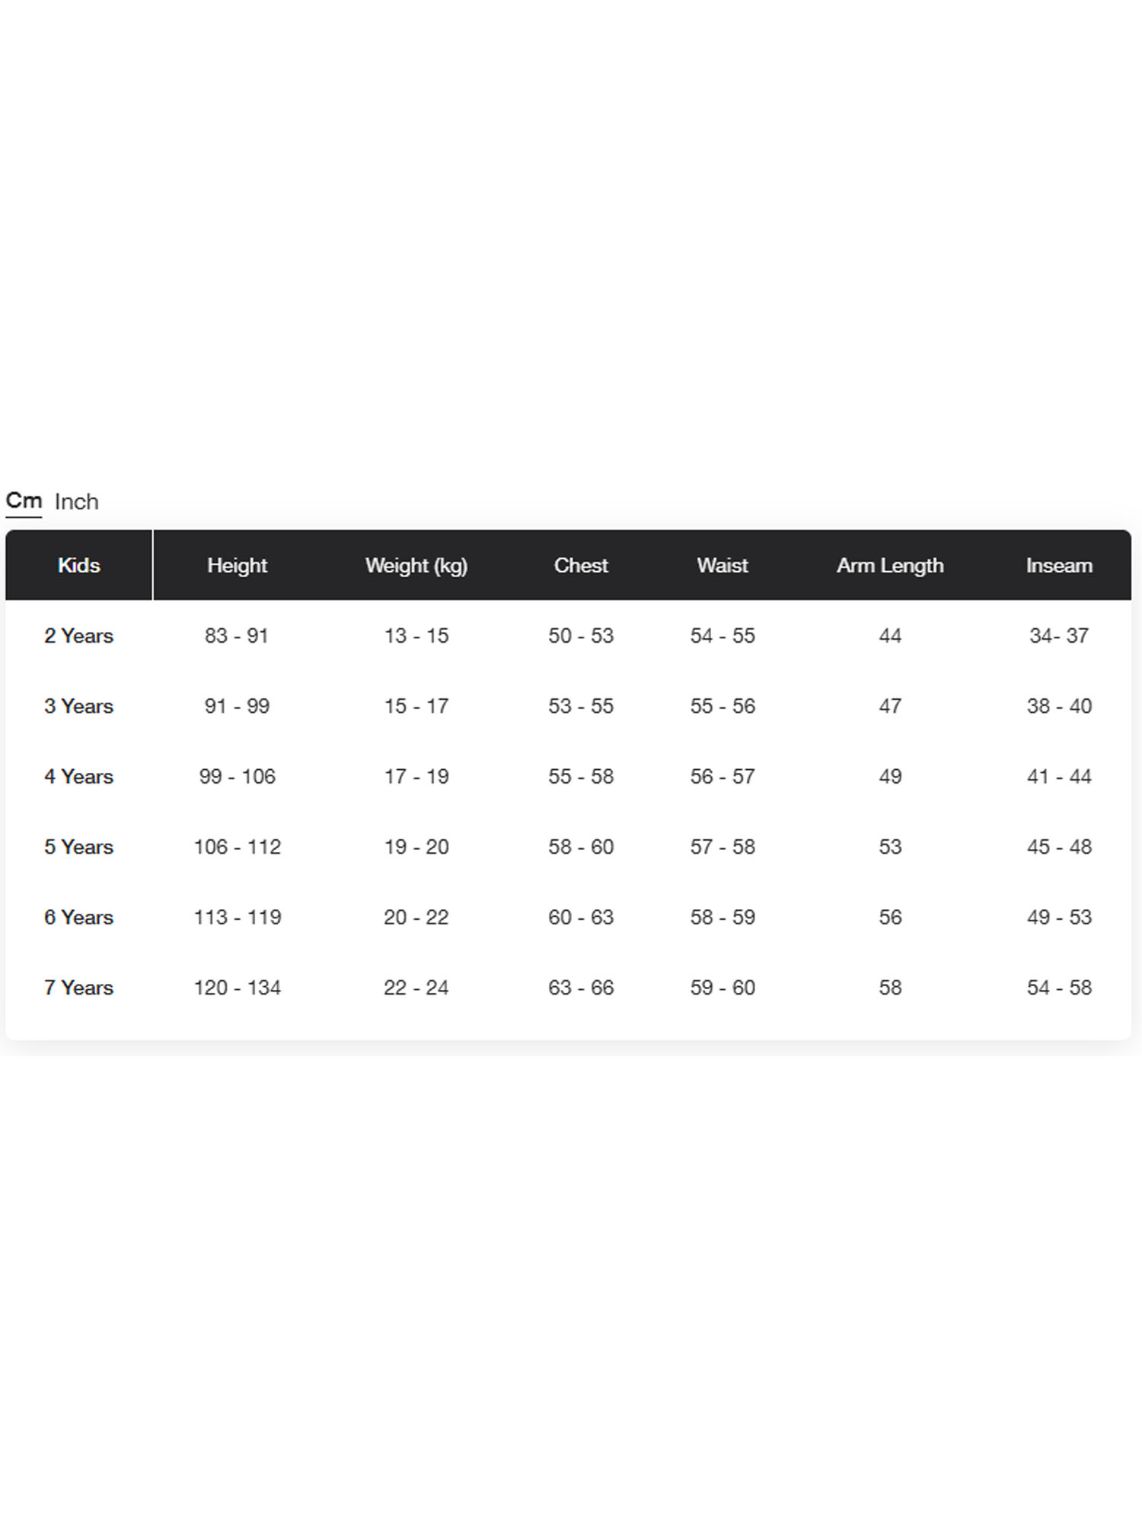Select the 5 Years row label

pyautogui.click(x=78, y=847)
